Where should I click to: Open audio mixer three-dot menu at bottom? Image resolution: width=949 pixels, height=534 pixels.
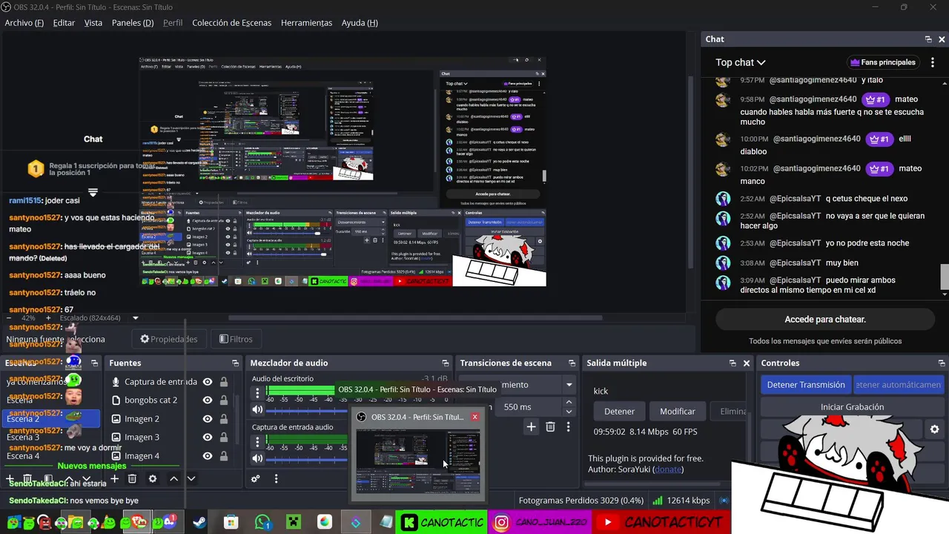pyautogui.click(x=276, y=478)
